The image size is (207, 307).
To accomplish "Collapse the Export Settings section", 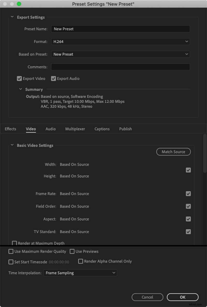I will click(x=12, y=17).
